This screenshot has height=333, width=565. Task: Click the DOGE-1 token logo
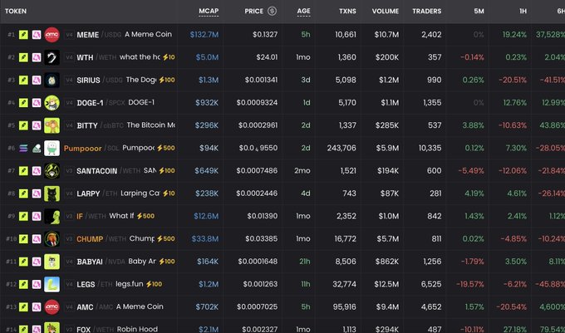[52, 103]
